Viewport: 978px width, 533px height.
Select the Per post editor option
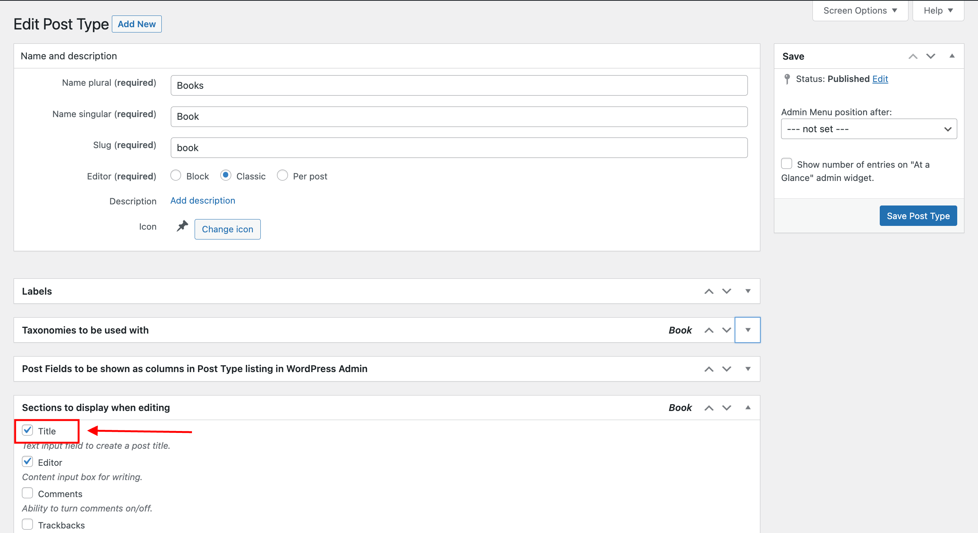282,175
